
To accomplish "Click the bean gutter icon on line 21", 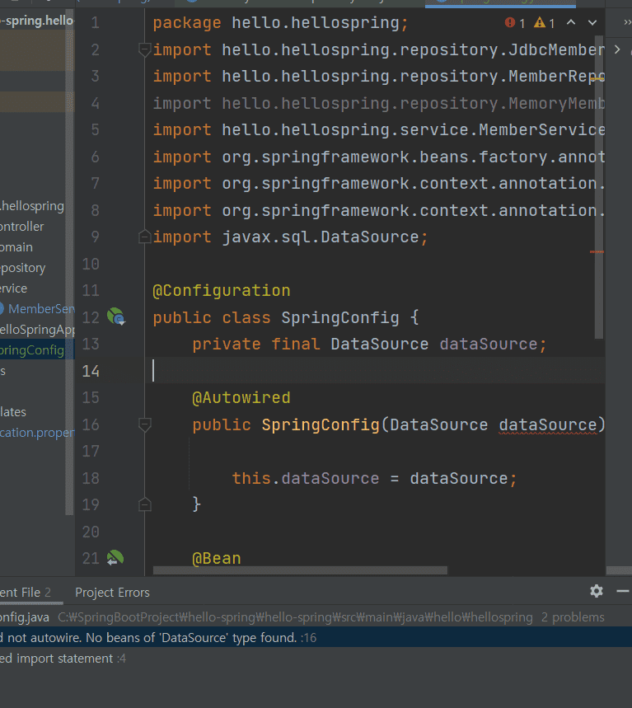I will click(x=115, y=558).
